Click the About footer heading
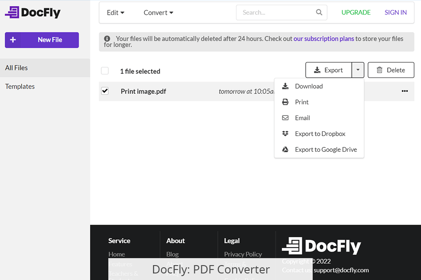 coord(175,241)
